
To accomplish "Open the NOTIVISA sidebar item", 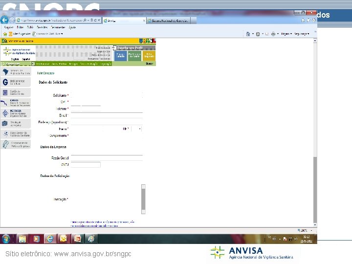I will click(x=16, y=113).
